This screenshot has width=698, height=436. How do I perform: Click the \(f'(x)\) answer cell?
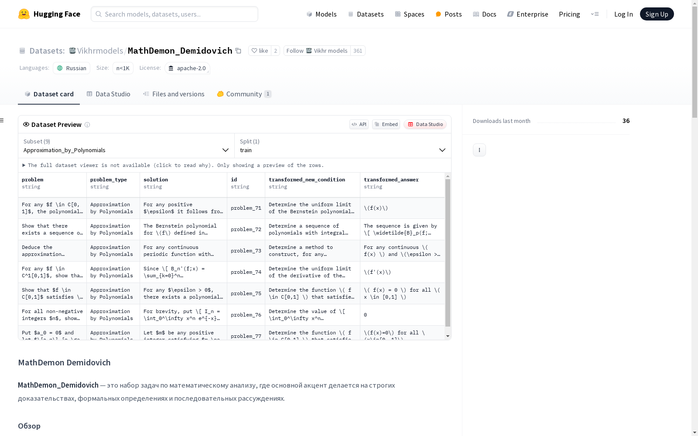coord(403,272)
